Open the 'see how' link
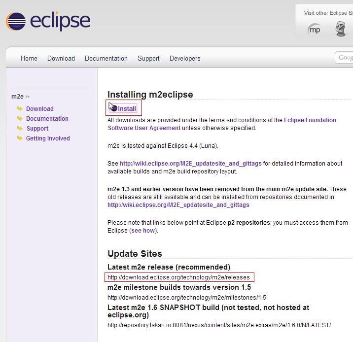The height and width of the screenshot is (342, 353). (x=143, y=231)
